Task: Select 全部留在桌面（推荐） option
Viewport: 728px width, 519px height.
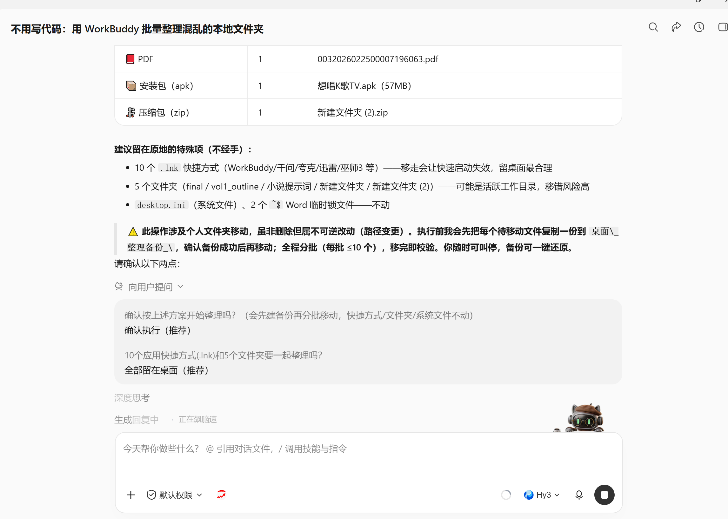Action: (166, 370)
